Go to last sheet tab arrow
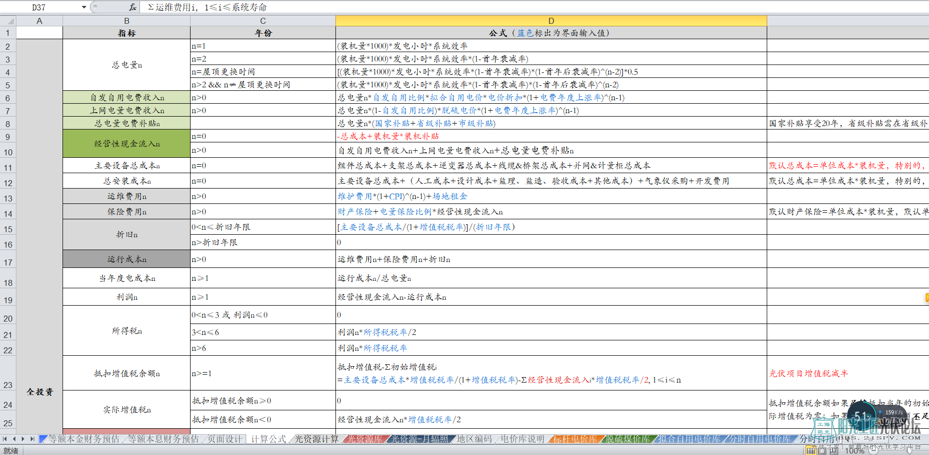This screenshot has width=929, height=455. (32, 439)
